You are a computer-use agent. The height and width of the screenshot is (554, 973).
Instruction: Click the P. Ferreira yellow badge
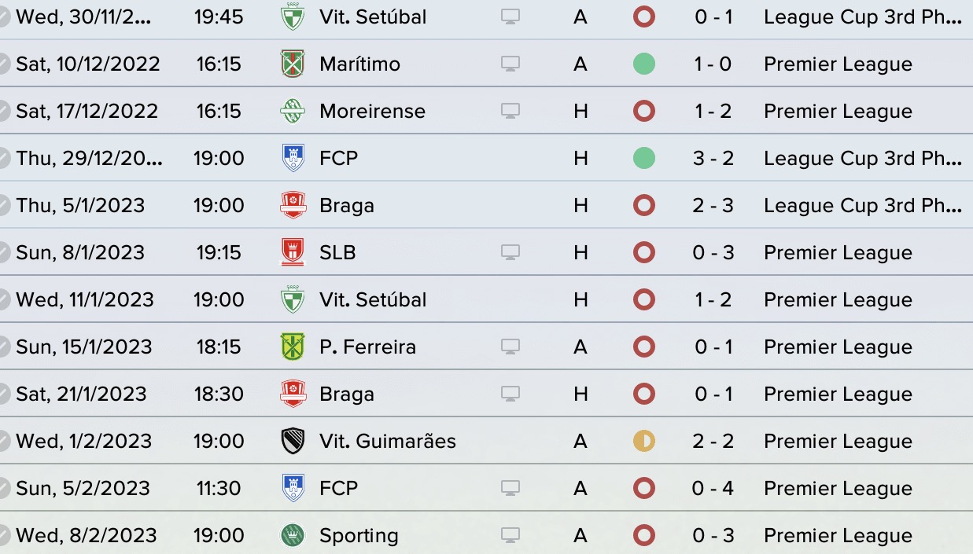tap(293, 347)
